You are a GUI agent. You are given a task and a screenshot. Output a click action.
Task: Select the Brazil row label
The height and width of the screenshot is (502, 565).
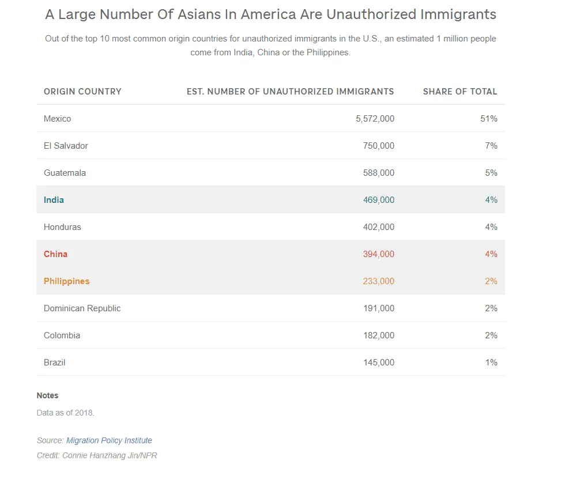[x=54, y=363]
